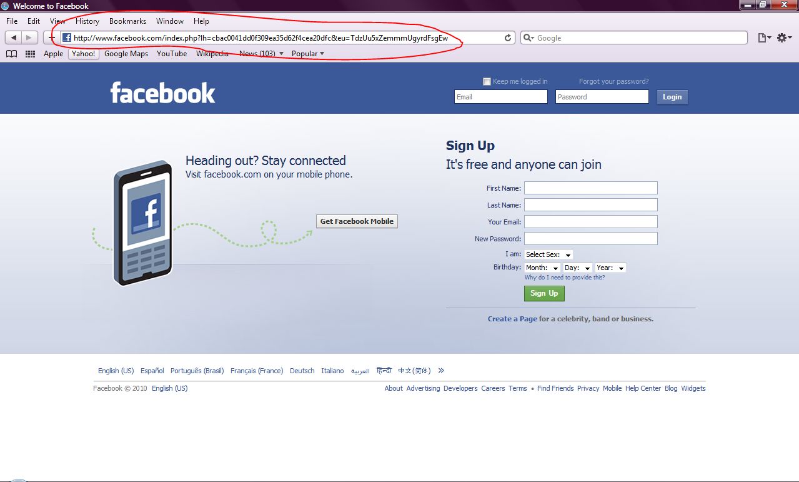This screenshot has height=482, width=799.
Task: Click the Google search magnifier icon
Action: [529, 38]
